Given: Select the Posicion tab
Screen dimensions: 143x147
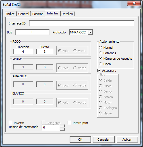Looking at the screenshot, I should click(x=38, y=14).
